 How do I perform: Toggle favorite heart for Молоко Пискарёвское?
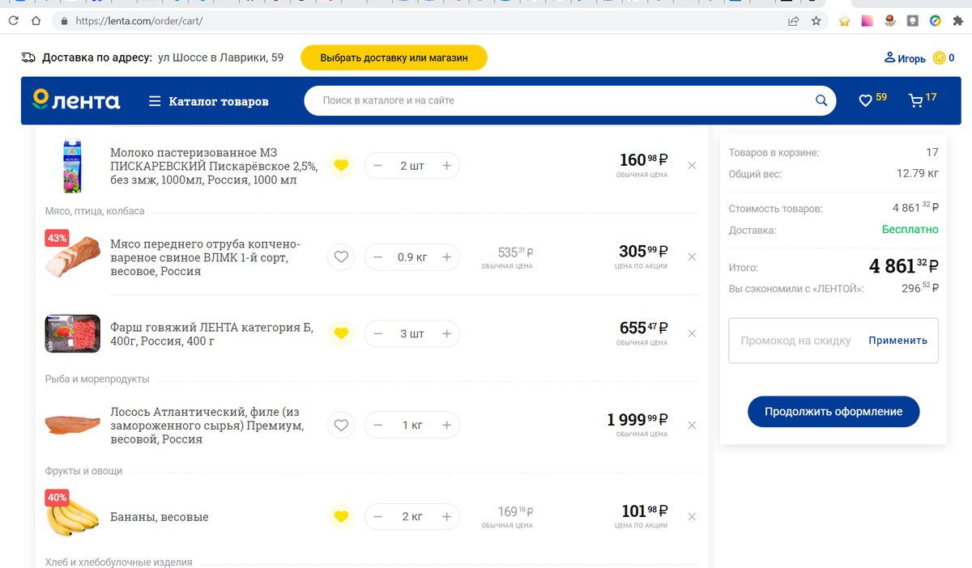click(341, 166)
